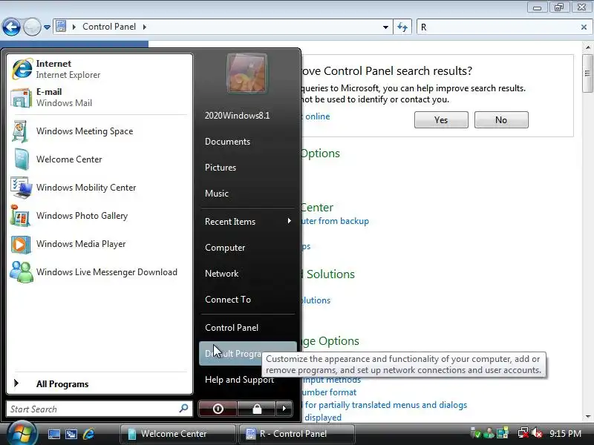Expand arrow before Control Panel breadcrumb
Screen dimensions: 594x445
coord(74,27)
